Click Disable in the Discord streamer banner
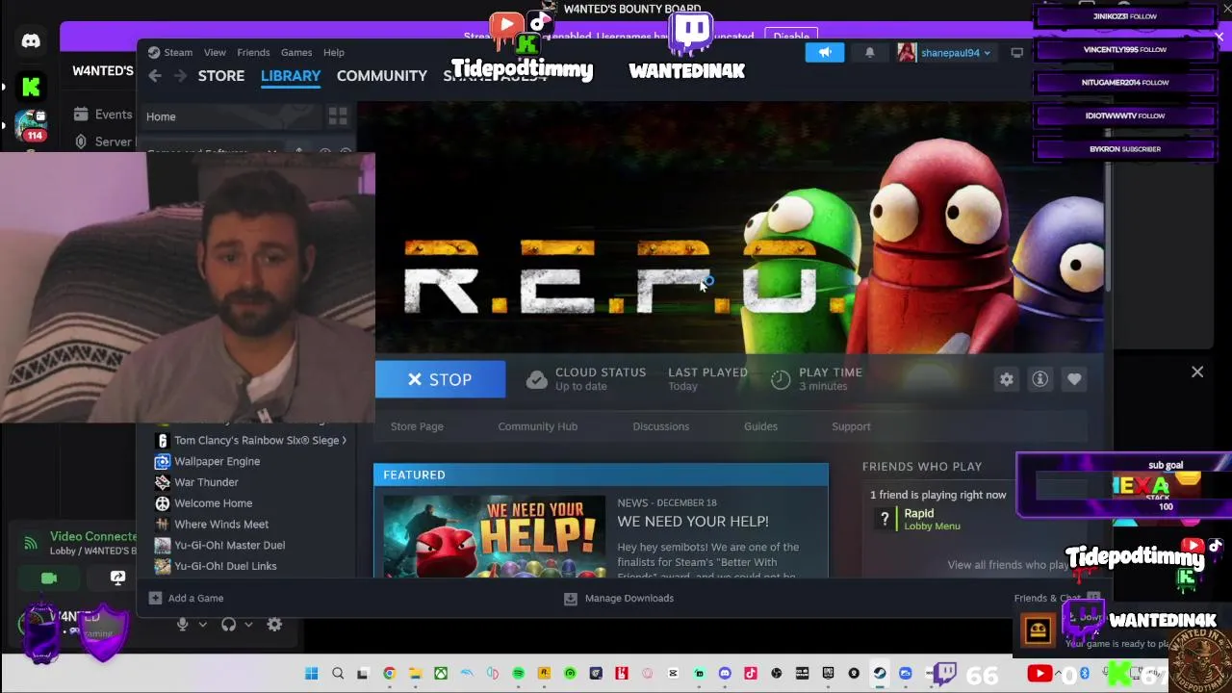The image size is (1232, 693). [x=791, y=37]
